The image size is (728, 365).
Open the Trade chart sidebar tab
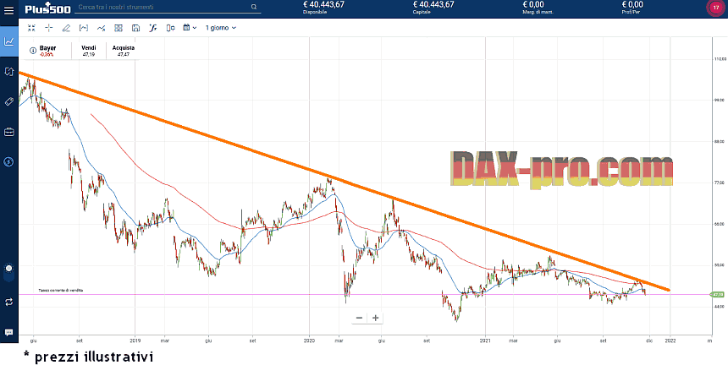tap(8, 41)
